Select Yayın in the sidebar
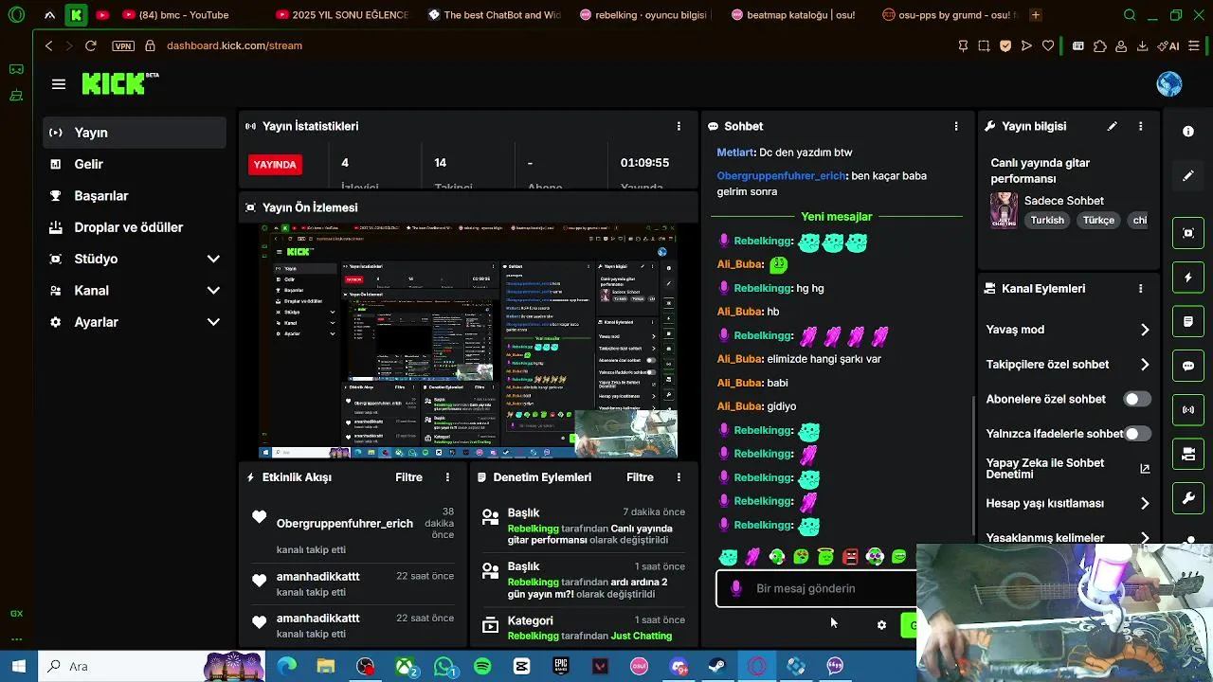The height and width of the screenshot is (682, 1213). point(135,133)
